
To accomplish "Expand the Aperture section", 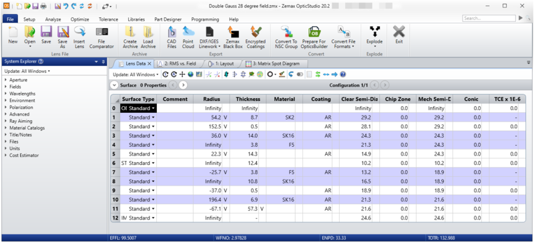I will 6,79.
